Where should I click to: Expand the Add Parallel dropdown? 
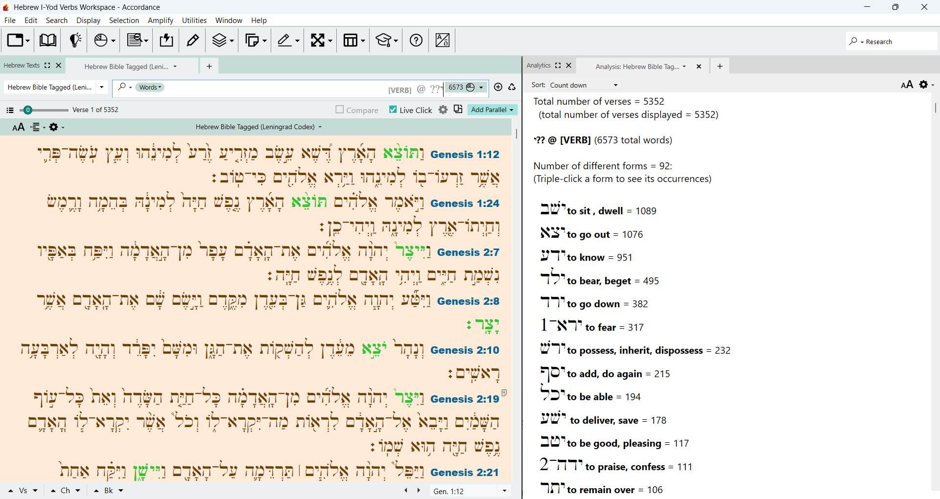492,110
